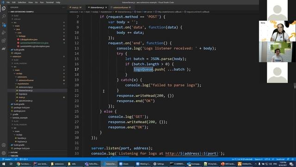Change encoding UTF-8 in status bar
This screenshot has width=296, height=167.
point(267,159)
